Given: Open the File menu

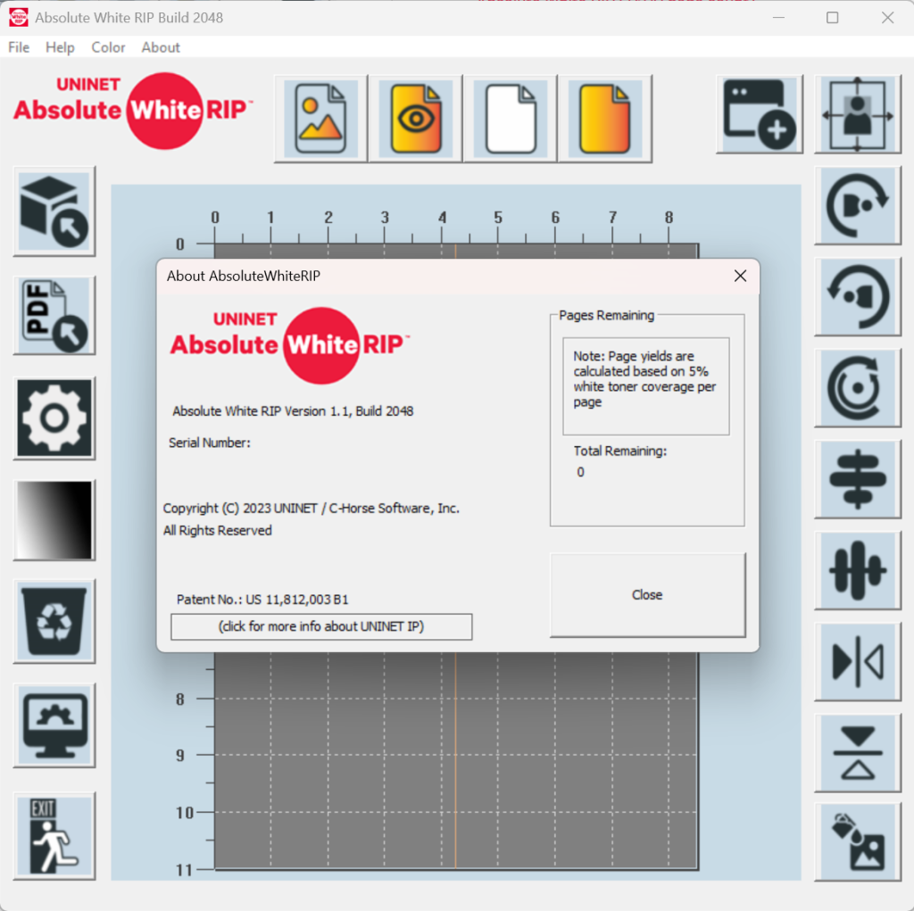Looking at the screenshot, I should coord(19,47).
